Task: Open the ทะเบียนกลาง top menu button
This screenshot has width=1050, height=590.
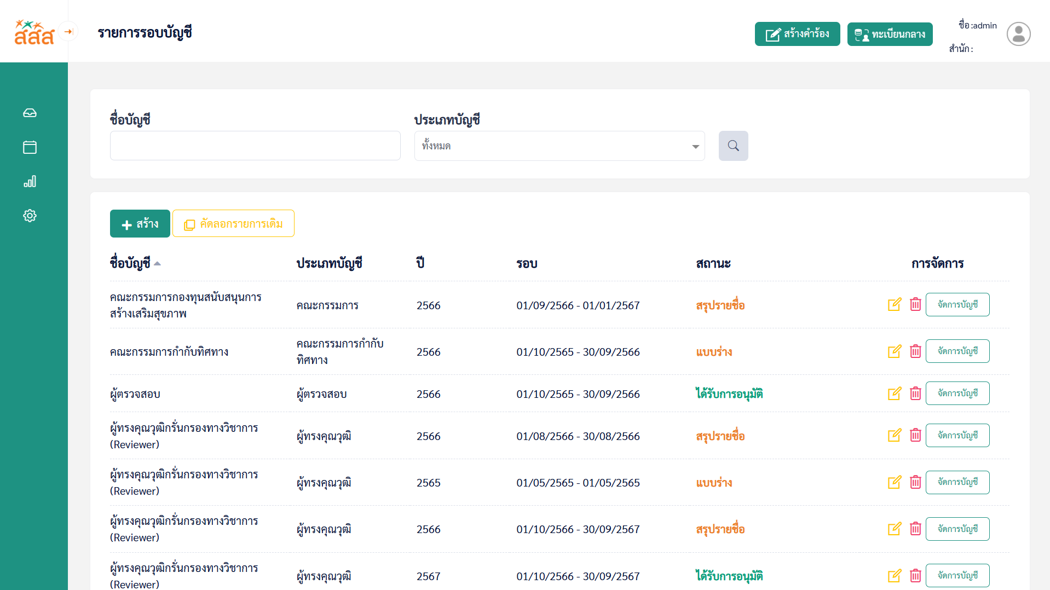Action: [890, 34]
